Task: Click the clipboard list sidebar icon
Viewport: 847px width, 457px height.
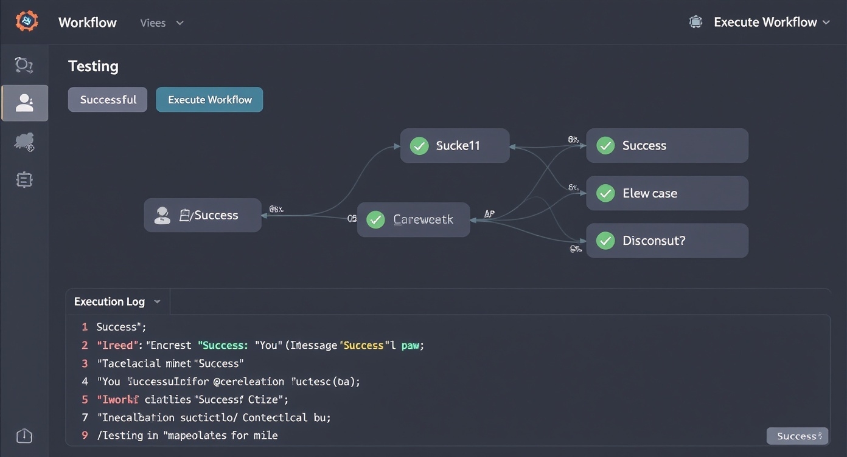Action: (x=24, y=180)
